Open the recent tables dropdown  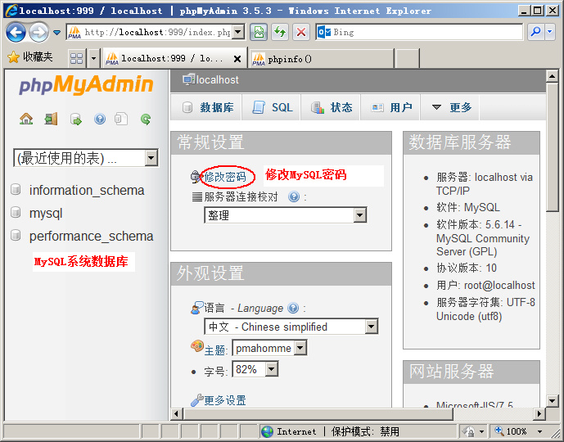151,158
